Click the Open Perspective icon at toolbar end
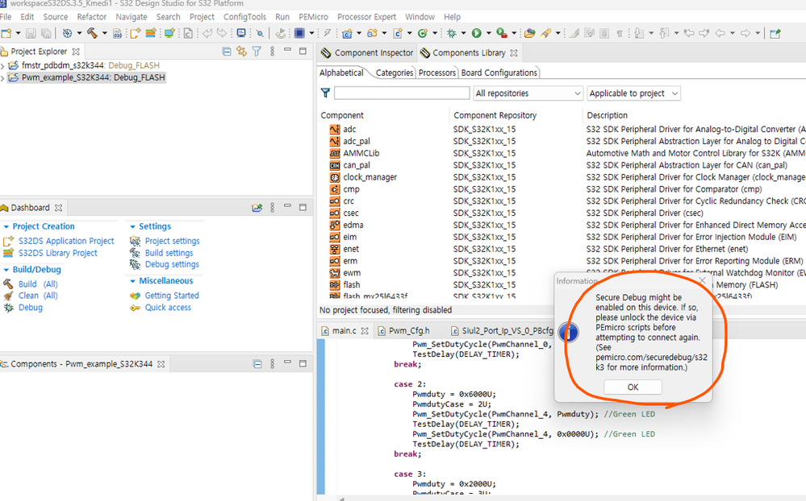 coord(775,33)
